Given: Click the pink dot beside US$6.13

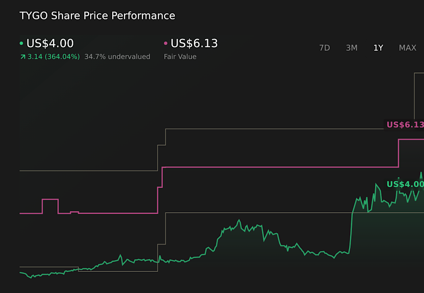Looking at the screenshot, I should click(166, 44).
